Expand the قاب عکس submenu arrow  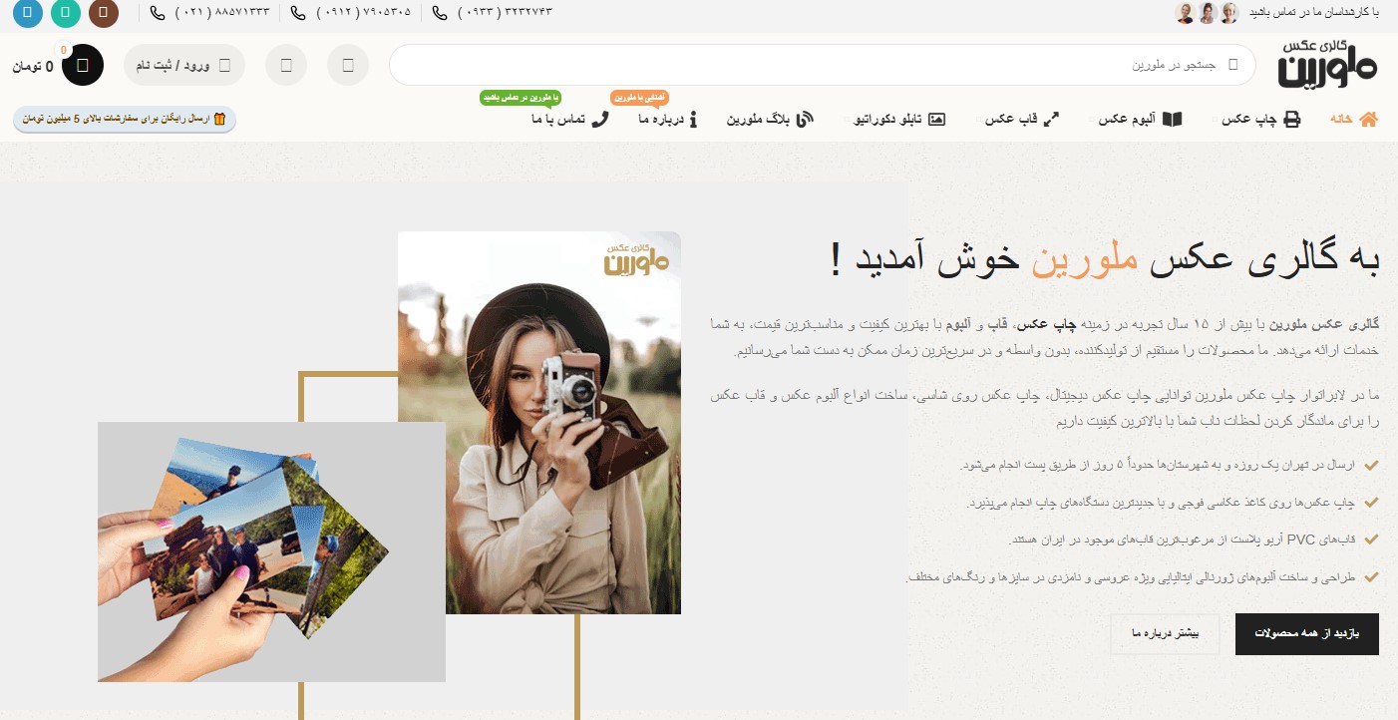click(978, 120)
